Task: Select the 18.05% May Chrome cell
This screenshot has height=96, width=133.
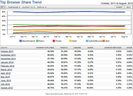Action: (x=78, y=77)
